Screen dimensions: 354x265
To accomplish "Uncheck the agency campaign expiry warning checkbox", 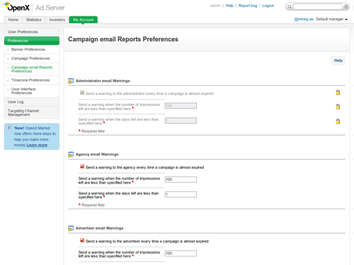I will (82, 167).
